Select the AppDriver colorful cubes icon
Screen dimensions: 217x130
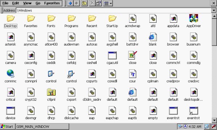point(193,18)
